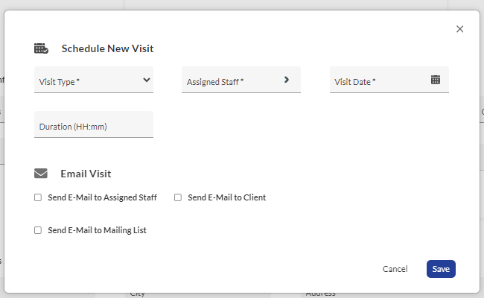Click the 'Send E-Mail to Mailing List' label text
484x298 pixels.
point(97,230)
